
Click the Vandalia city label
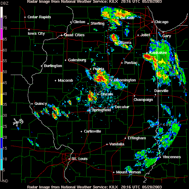point(117,144)
